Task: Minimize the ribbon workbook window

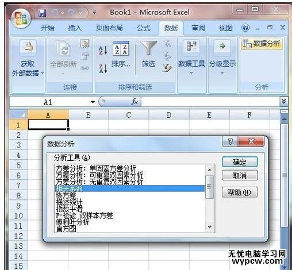Action: point(258,28)
